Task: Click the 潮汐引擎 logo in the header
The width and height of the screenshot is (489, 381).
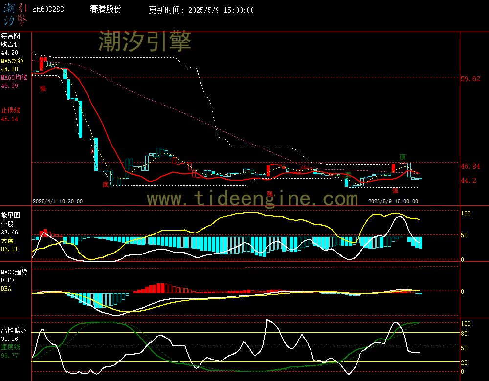Action: [x=15, y=14]
